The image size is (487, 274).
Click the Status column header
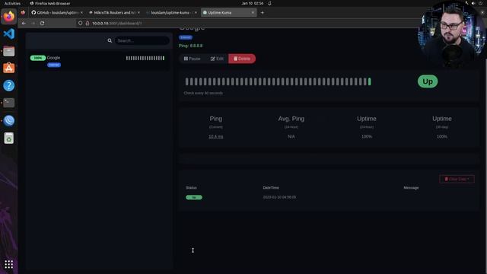point(191,188)
